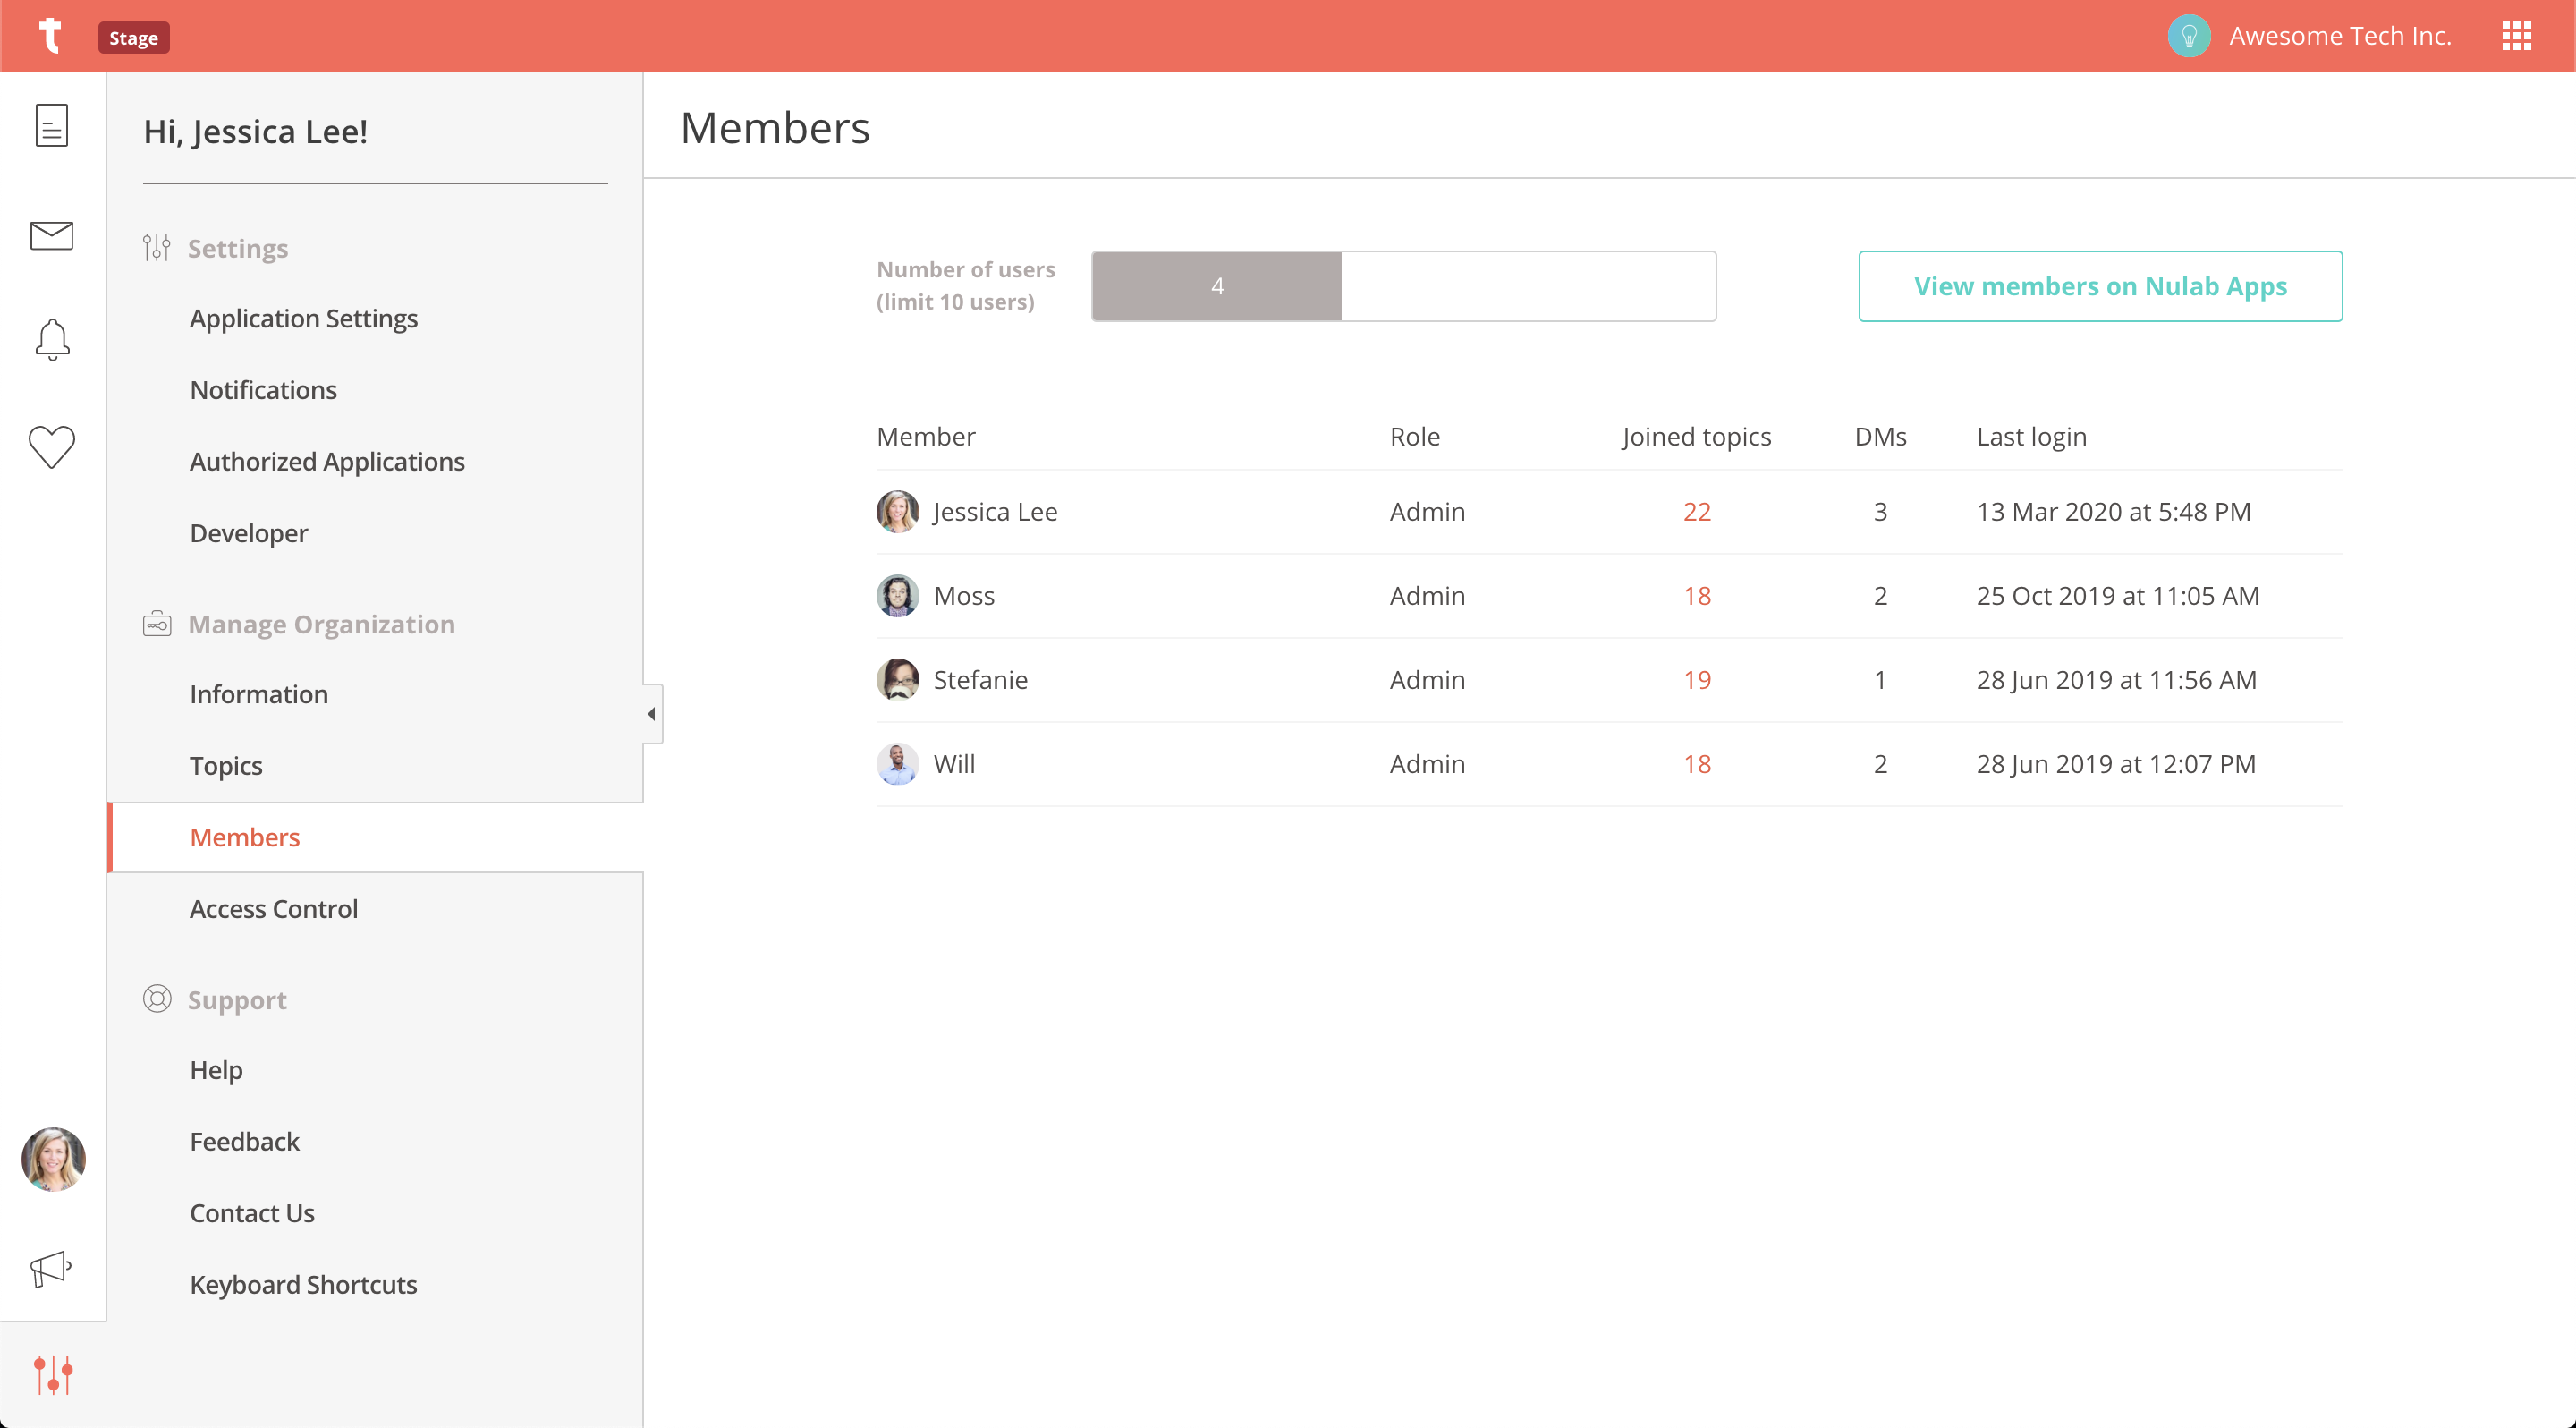Open organization Information page
2576x1428 pixels.
(259, 694)
